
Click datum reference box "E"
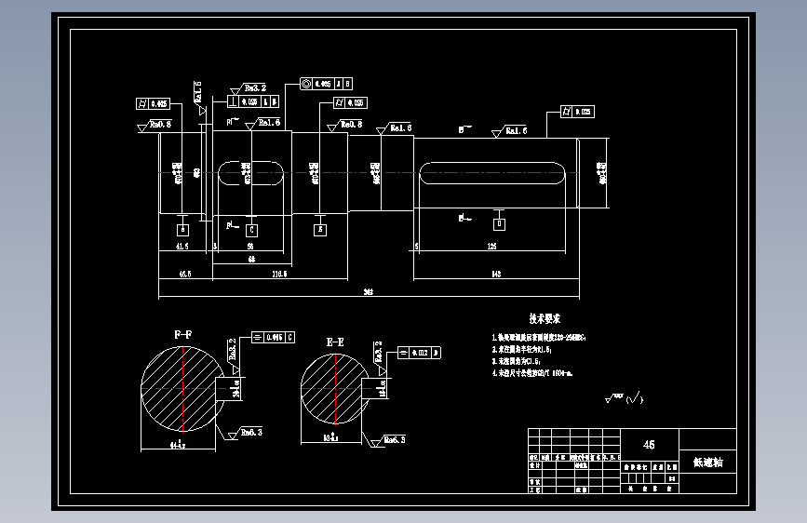click(320, 230)
